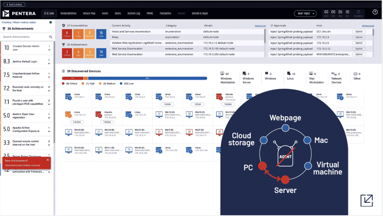The image size is (383, 216).
Task: Select the 16 Low vulnerabilities tile
Action: click(101, 34)
